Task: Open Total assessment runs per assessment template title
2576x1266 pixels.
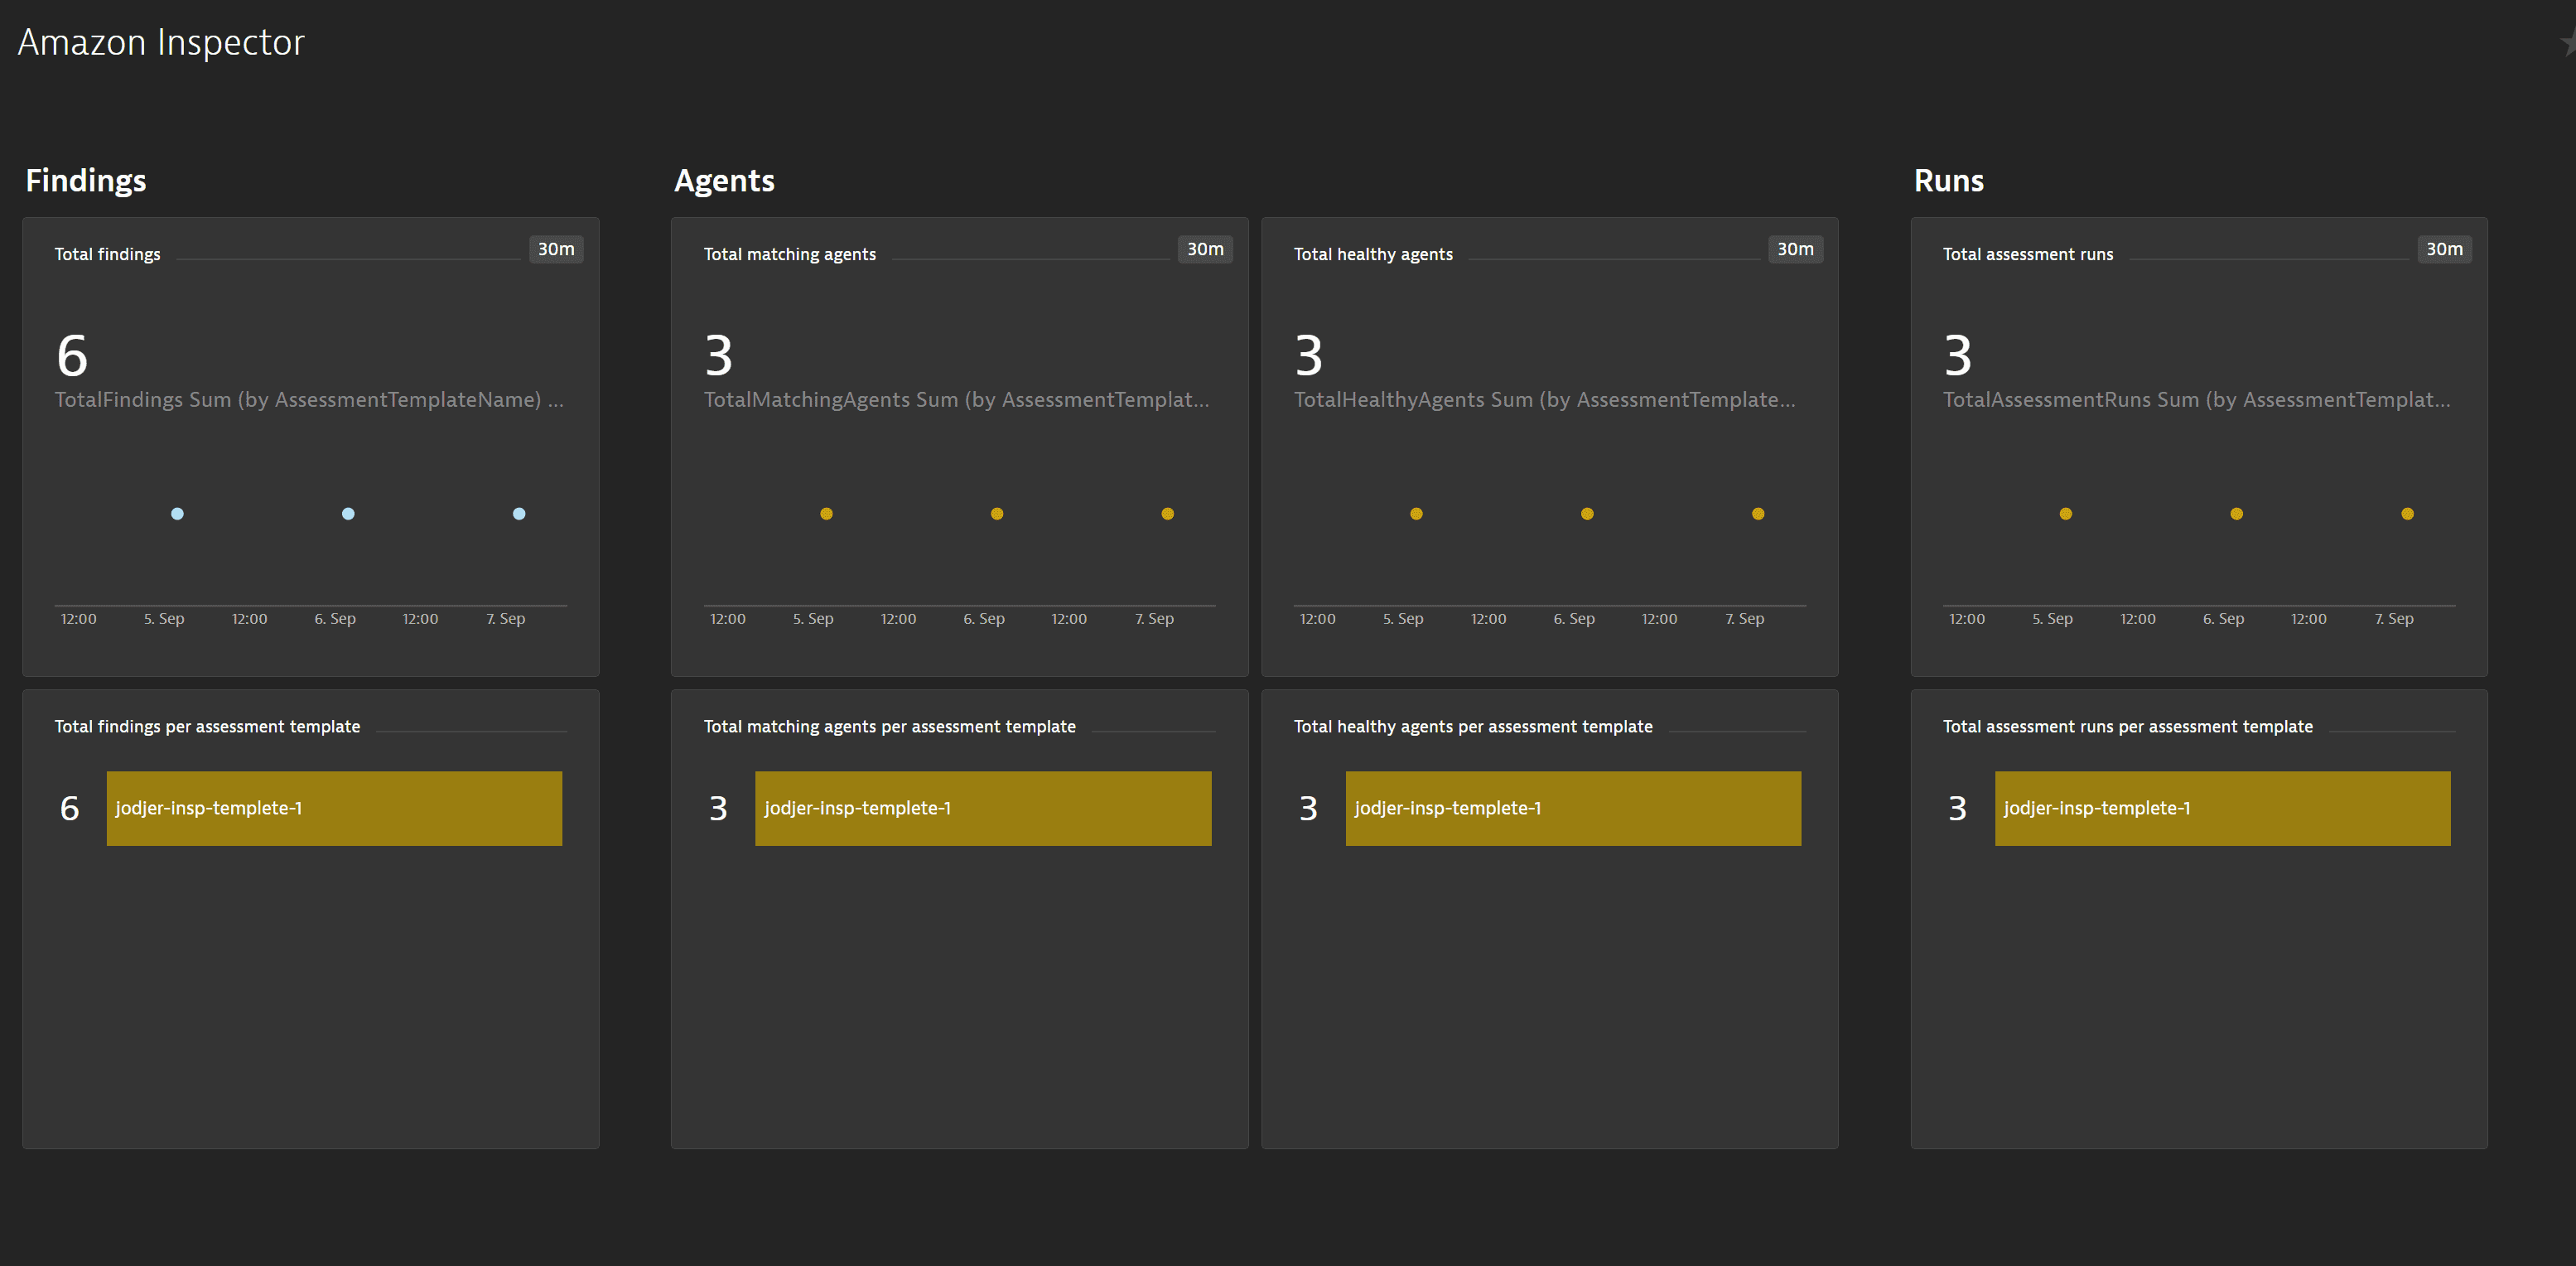Action: coord(2127,727)
